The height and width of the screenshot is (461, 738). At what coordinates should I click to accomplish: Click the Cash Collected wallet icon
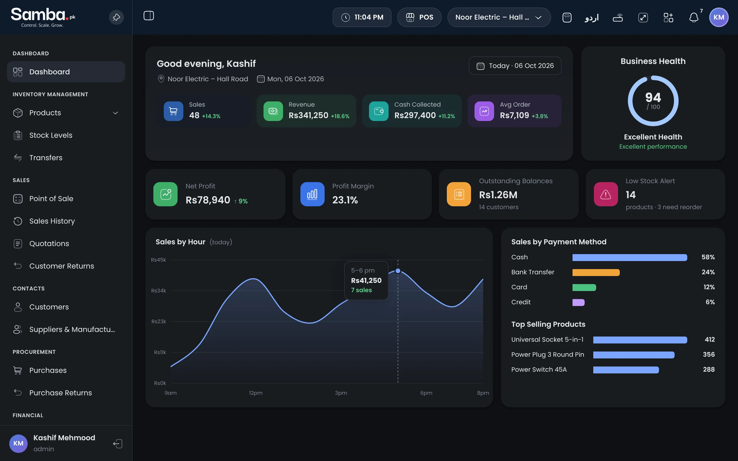[x=379, y=111]
